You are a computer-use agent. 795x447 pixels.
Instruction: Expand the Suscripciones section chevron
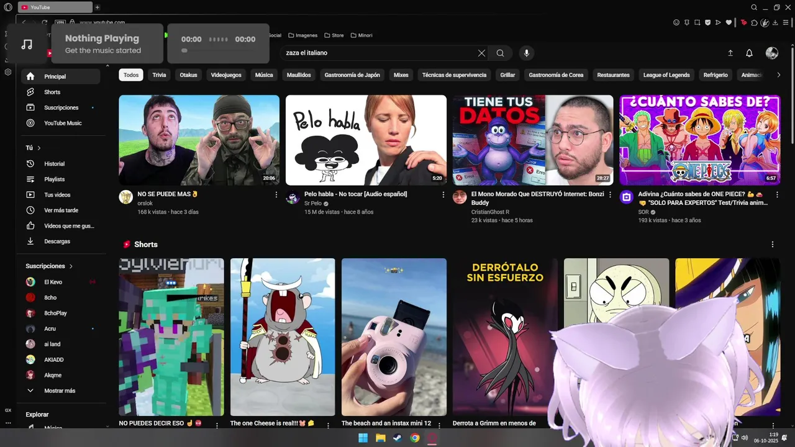coord(71,266)
